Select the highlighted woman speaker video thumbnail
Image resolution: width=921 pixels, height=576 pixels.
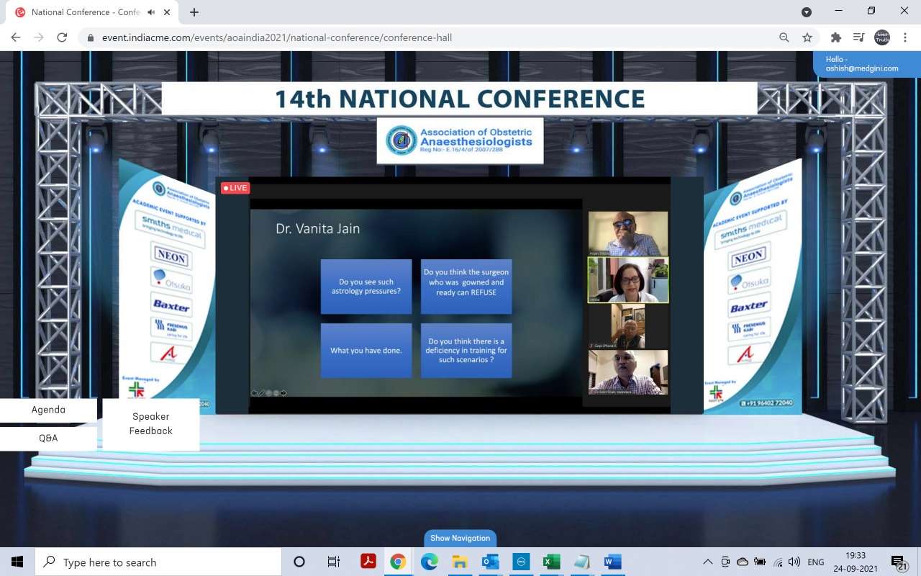point(628,280)
